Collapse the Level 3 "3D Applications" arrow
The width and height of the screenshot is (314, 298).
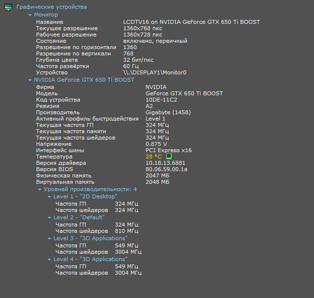coord(49,239)
